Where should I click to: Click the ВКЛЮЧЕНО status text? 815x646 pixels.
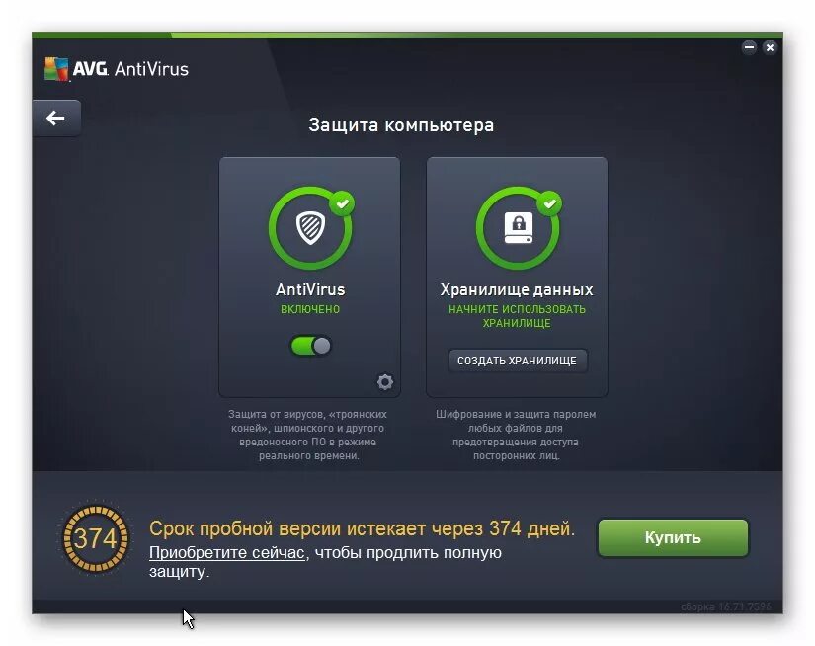310,309
